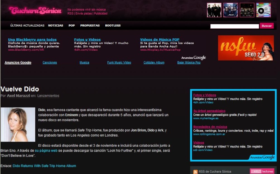Screen dimensions: 280x174
Task: Open the POP menu item
Action: pos(72,26)
